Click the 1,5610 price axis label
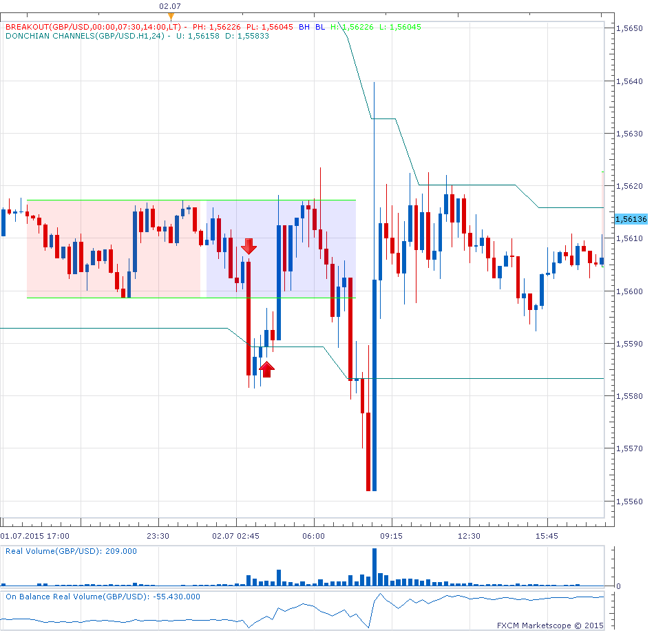 (629, 238)
